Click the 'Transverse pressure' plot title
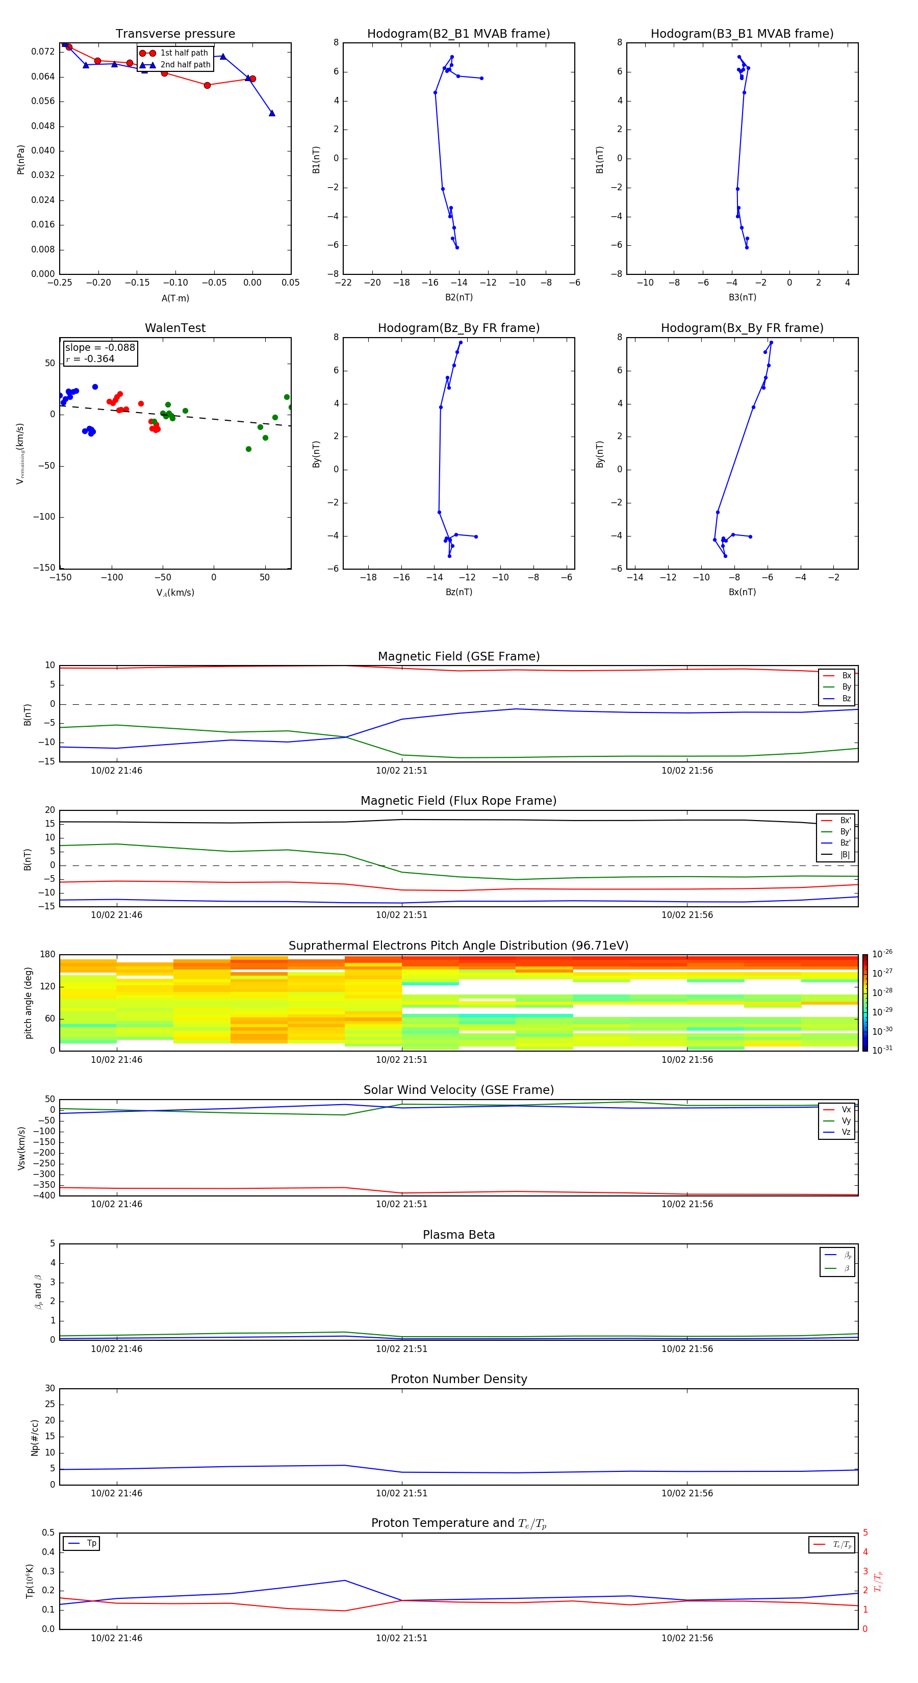The height and width of the screenshot is (1683, 918). 175,34
